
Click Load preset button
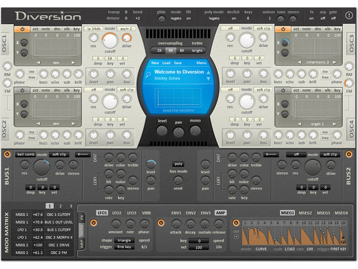point(166,63)
